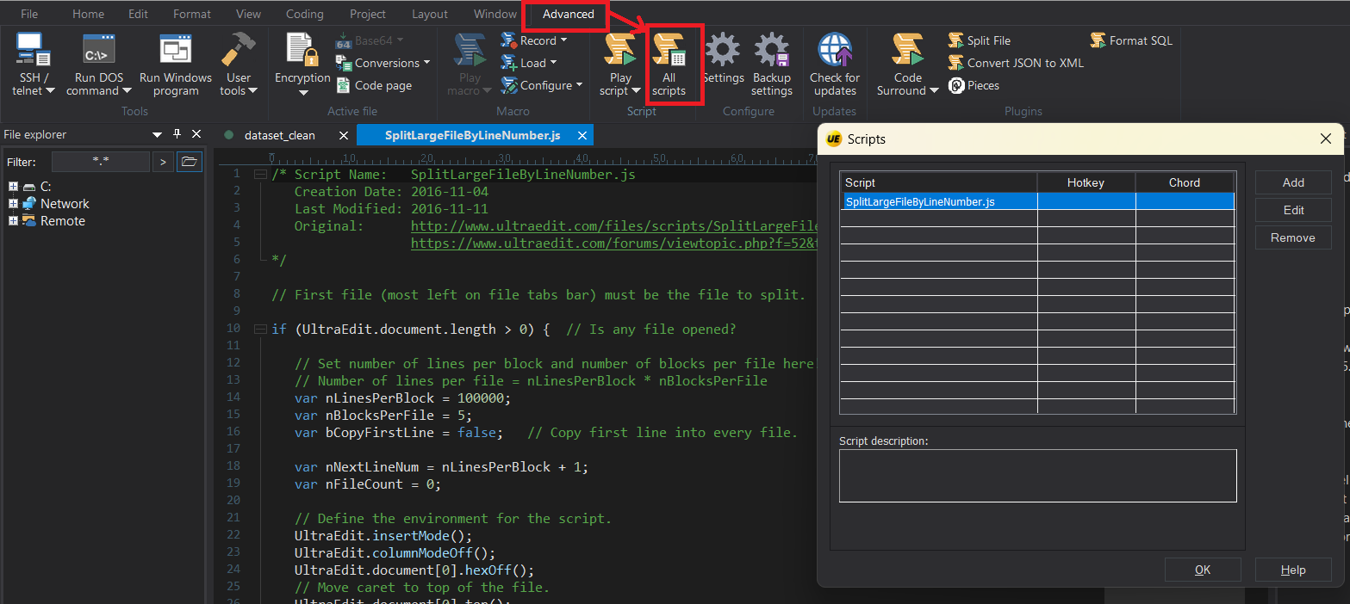Image resolution: width=1350 pixels, height=604 pixels.
Task: Run Format SQL plugin
Action: [x=1131, y=40]
